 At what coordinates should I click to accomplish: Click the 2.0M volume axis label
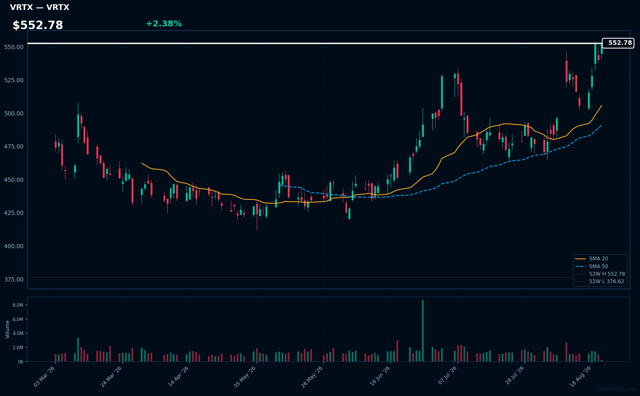[18, 348]
